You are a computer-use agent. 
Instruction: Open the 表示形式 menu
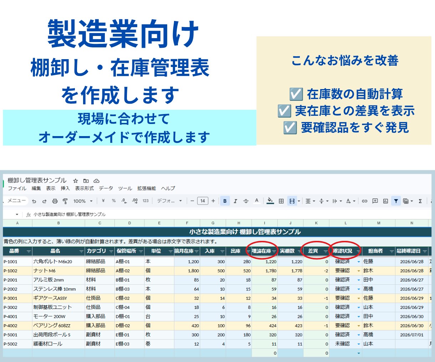click(x=85, y=188)
